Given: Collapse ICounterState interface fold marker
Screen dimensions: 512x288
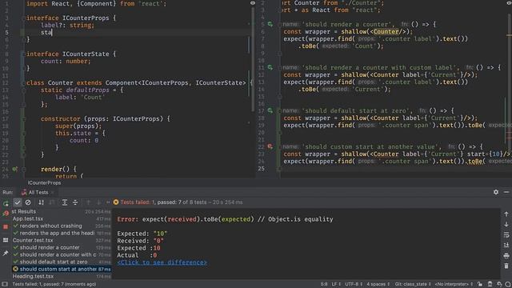Looking at the screenshot, I should 23,54.
